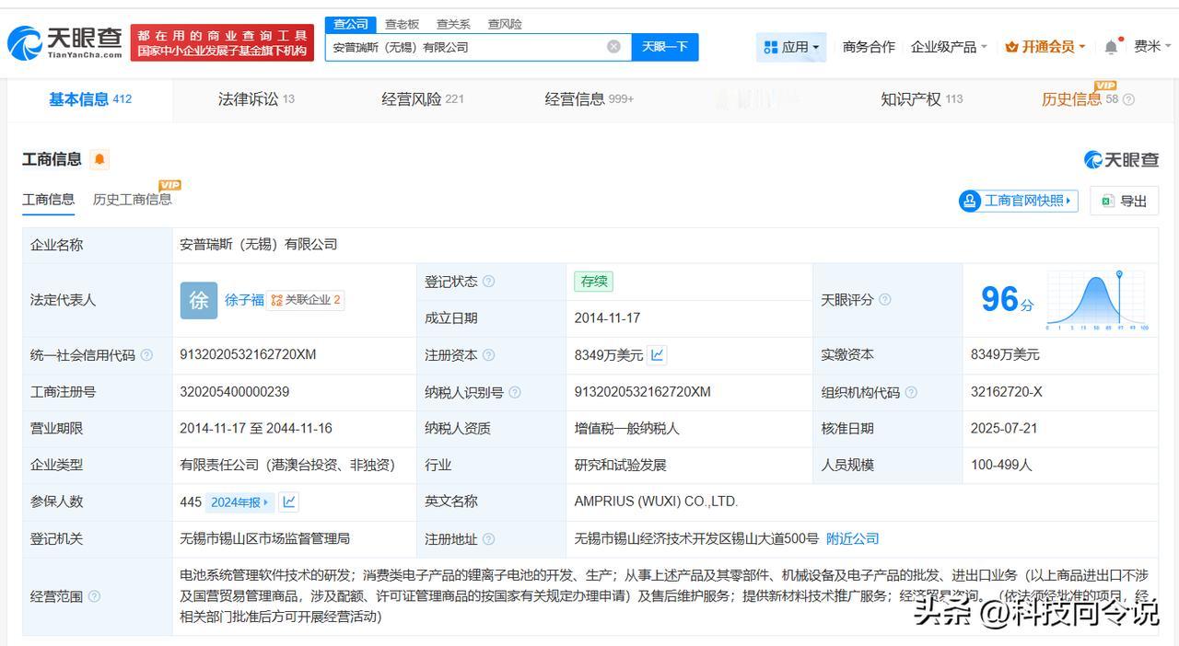Open the 附近公司 nearby companies link
The height and width of the screenshot is (646, 1179).
[852, 539]
